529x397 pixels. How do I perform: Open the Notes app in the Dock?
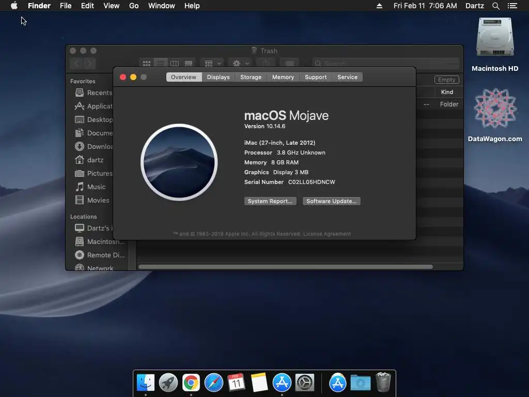(259, 383)
